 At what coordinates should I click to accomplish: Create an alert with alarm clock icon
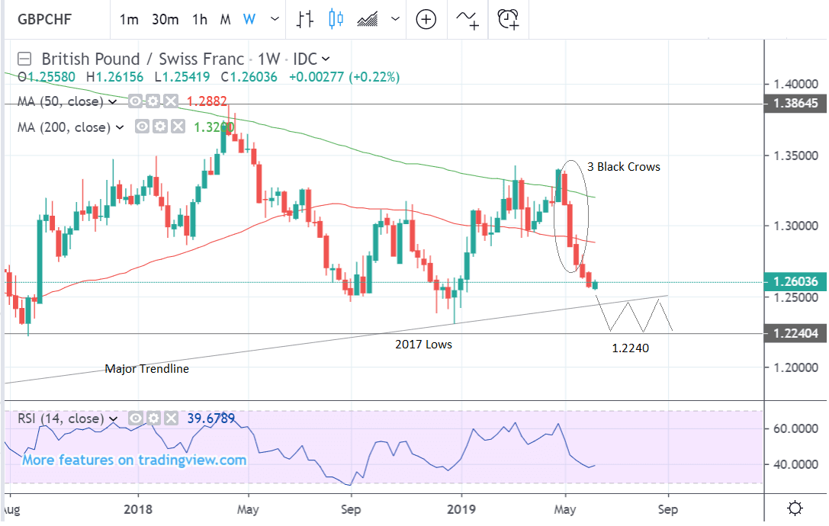(x=508, y=19)
